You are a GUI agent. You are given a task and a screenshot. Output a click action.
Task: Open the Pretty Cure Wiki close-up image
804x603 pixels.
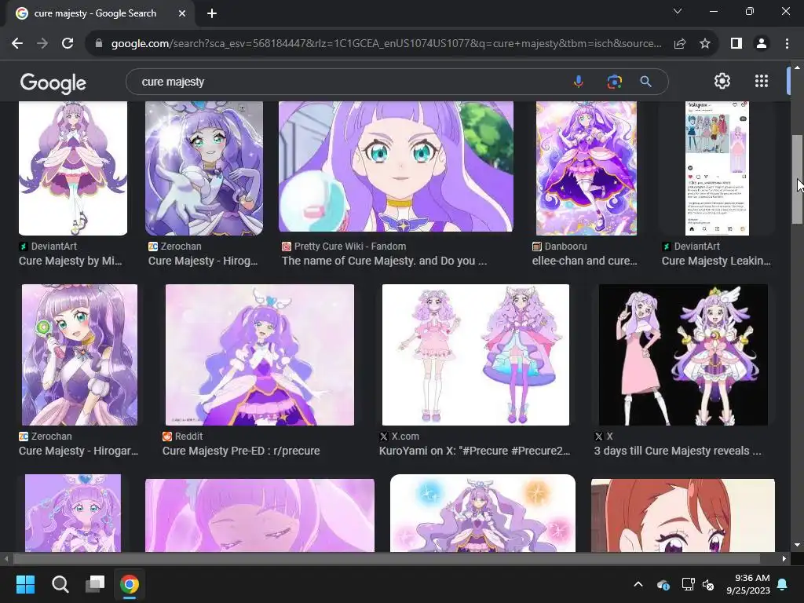point(396,166)
